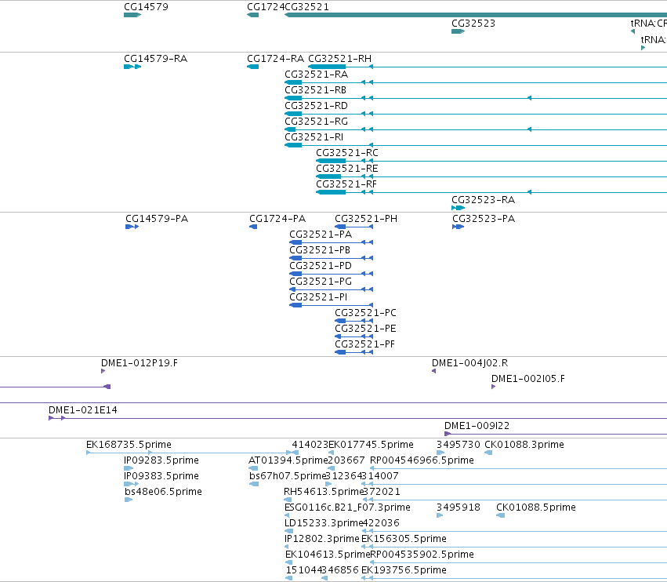
Task: Select transcript CG32521-RF
Action: coord(346,184)
